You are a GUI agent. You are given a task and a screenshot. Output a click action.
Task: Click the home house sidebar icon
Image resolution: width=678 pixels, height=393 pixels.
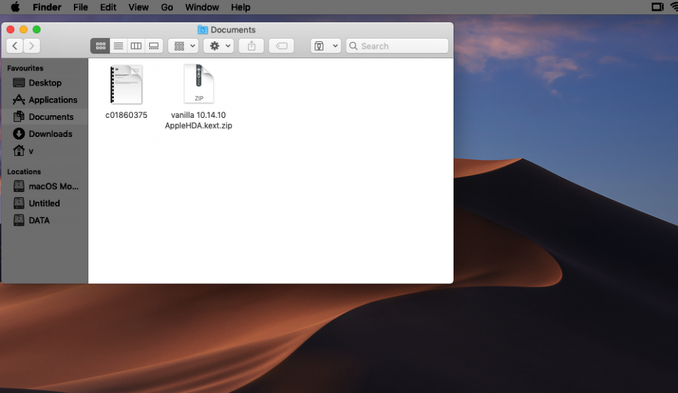click(x=18, y=150)
